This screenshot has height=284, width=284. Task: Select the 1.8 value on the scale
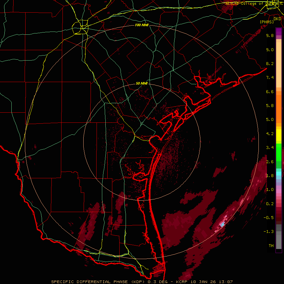[270, 176]
